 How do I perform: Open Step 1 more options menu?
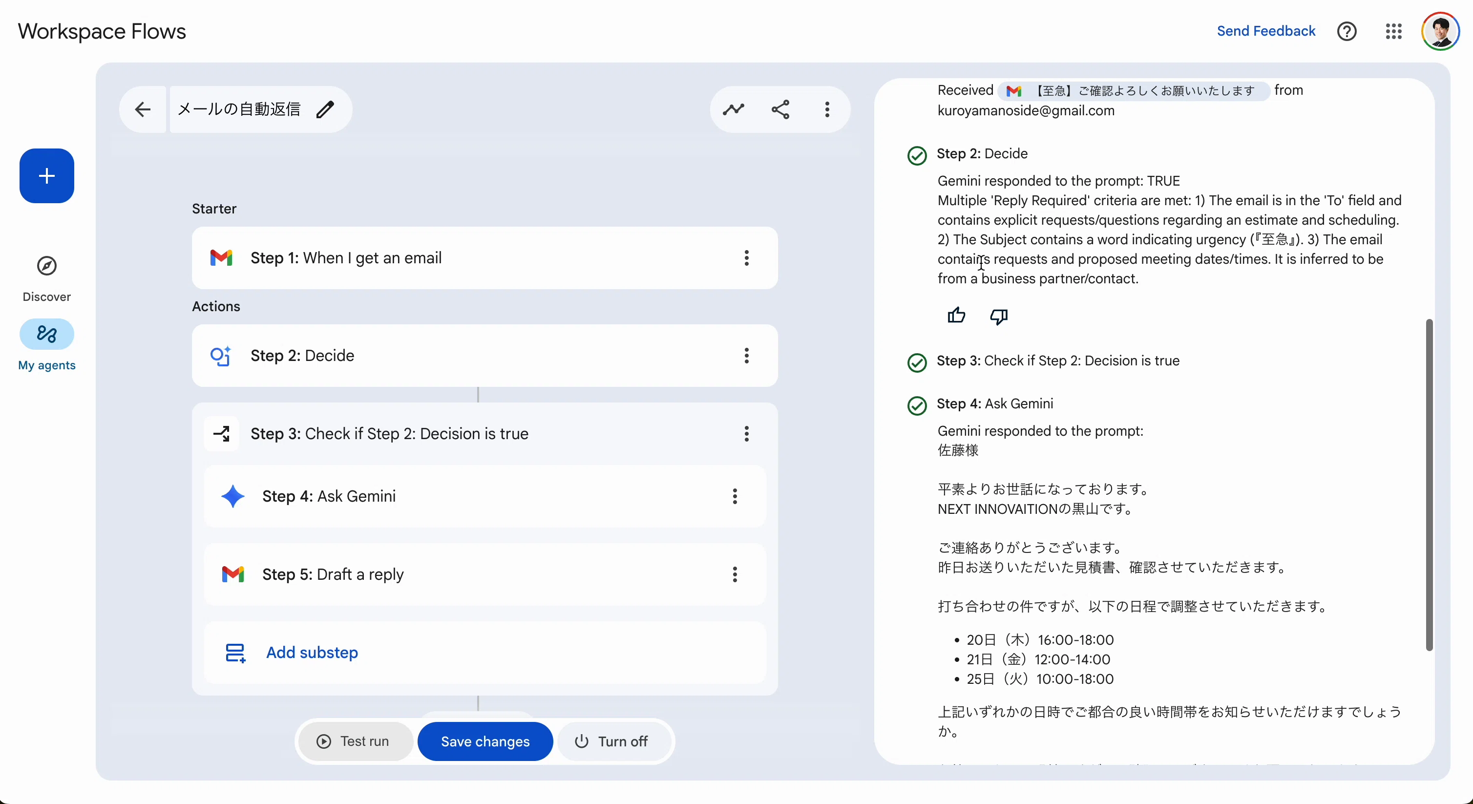[x=746, y=258]
